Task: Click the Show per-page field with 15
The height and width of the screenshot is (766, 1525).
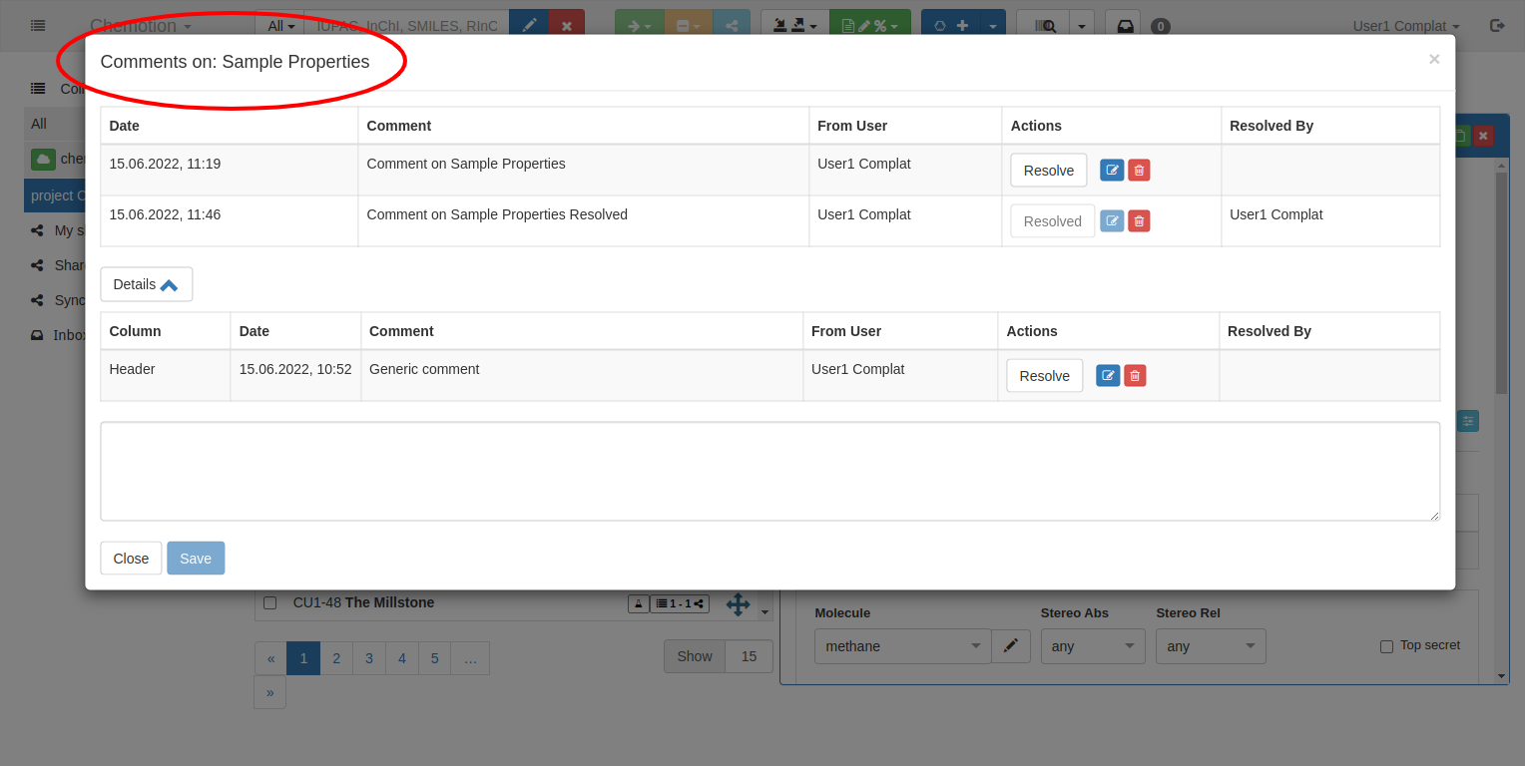Action: click(x=749, y=656)
